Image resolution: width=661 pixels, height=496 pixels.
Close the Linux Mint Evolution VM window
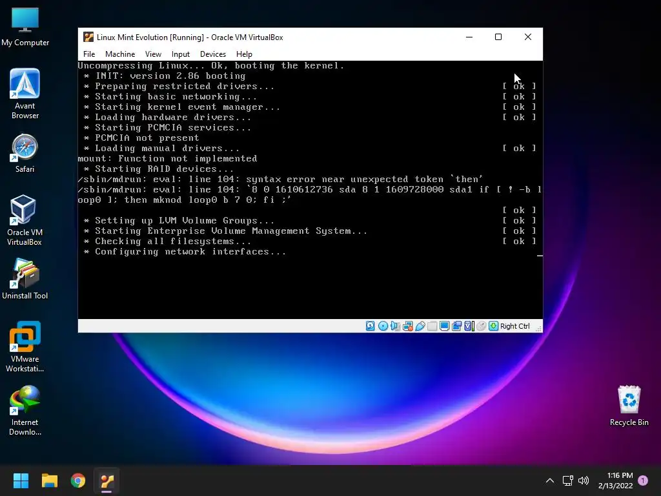pos(528,37)
